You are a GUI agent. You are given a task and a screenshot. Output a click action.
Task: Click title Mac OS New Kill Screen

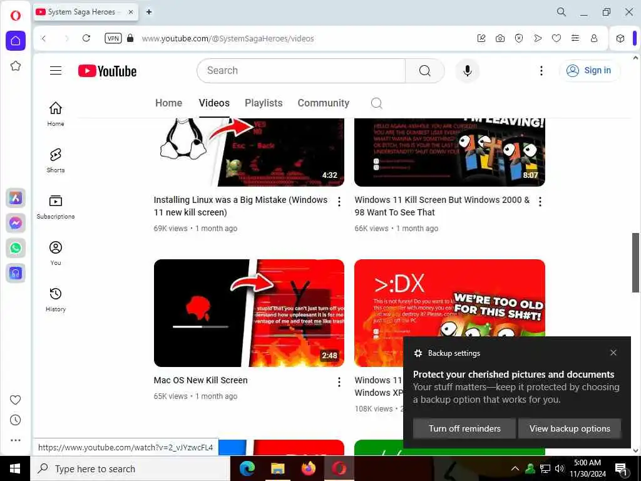click(201, 380)
